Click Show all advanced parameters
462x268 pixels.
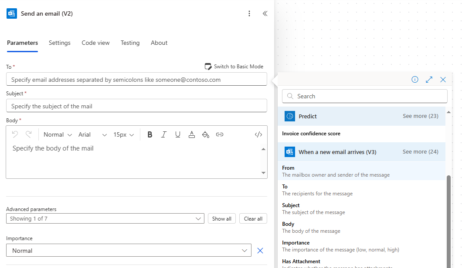click(221, 218)
